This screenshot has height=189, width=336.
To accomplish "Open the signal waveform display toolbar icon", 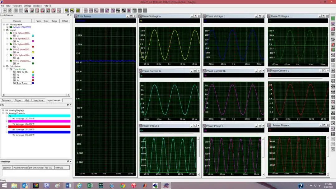I will 86,11.
